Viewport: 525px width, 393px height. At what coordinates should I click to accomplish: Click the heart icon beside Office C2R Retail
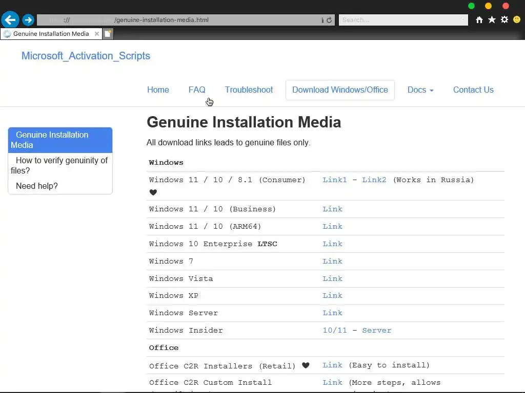(306, 365)
